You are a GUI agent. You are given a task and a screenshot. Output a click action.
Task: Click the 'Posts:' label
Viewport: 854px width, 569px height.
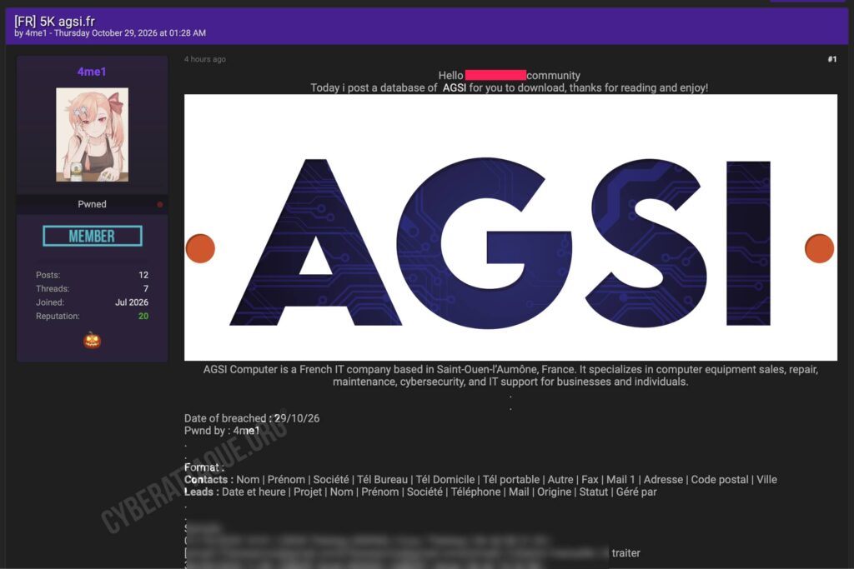tap(48, 275)
